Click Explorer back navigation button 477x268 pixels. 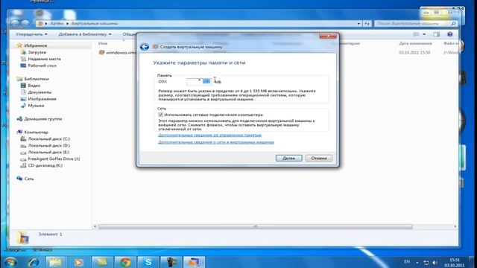15,23
